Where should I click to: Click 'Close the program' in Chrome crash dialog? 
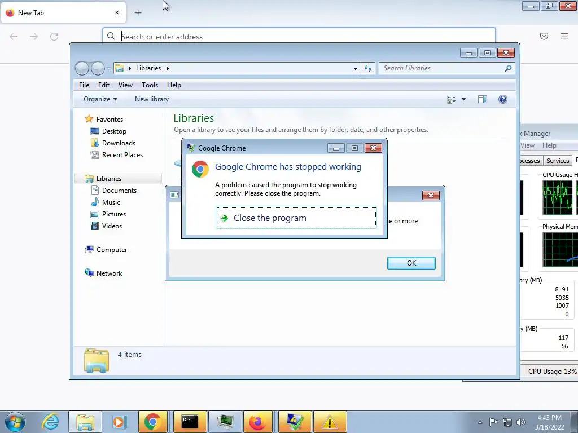(x=296, y=218)
